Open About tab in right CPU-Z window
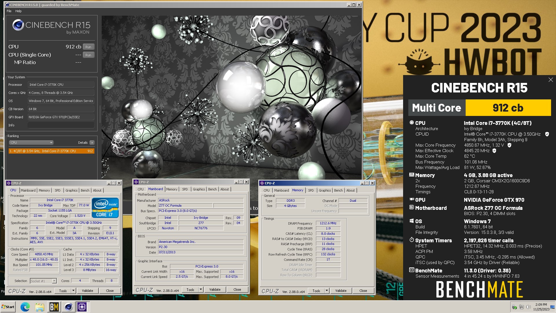The height and width of the screenshot is (313, 556). coord(351,190)
